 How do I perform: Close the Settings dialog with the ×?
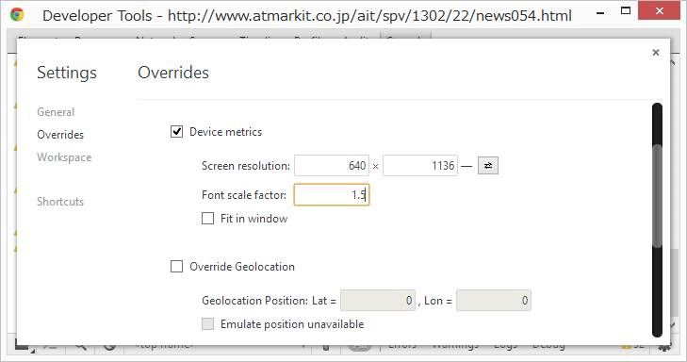(x=656, y=53)
